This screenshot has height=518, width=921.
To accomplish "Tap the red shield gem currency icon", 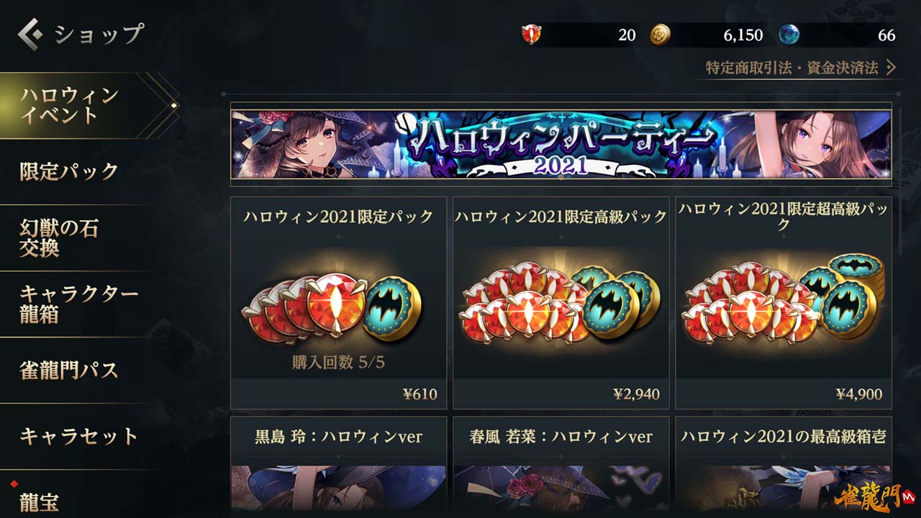I will coord(532,35).
